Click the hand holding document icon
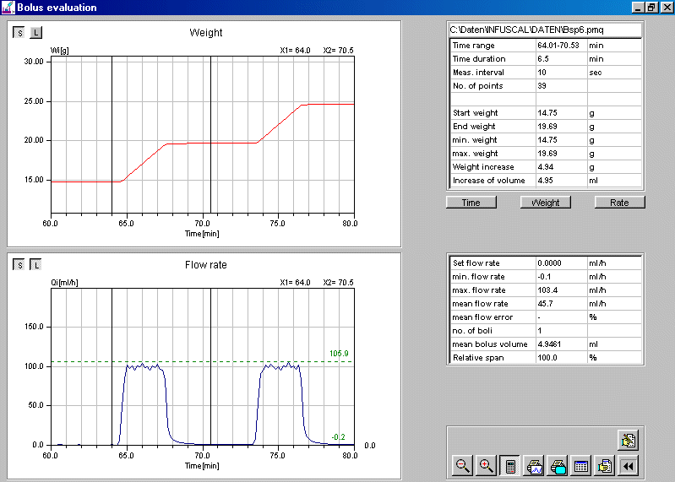The height and width of the screenshot is (482, 675). (605, 466)
